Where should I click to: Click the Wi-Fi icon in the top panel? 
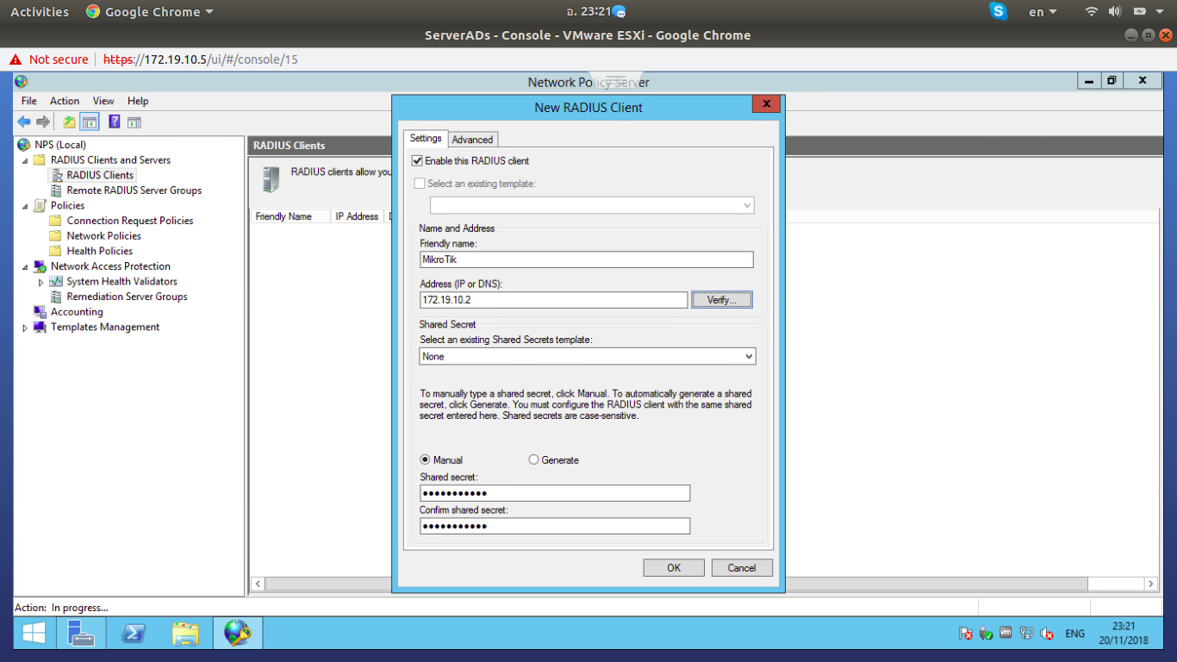pyautogui.click(x=1092, y=11)
